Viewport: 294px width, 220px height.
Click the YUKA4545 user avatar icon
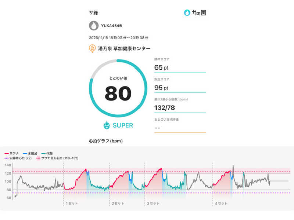click(x=94, y=26)
